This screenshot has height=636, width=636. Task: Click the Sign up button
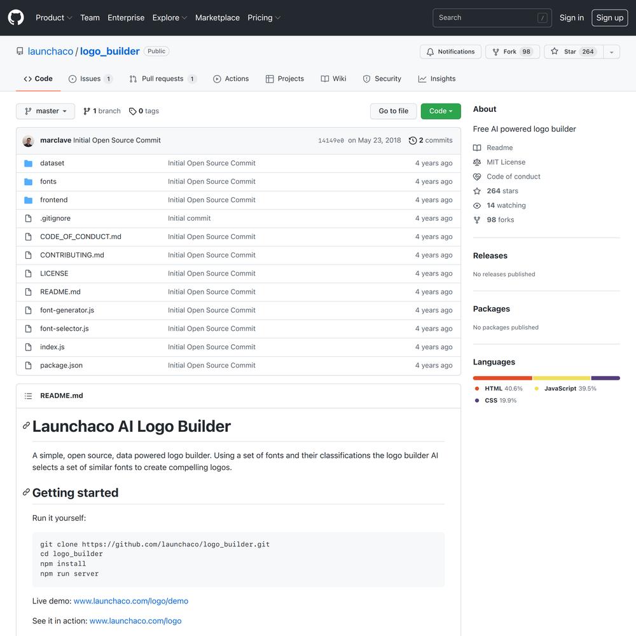click(610, 18)
